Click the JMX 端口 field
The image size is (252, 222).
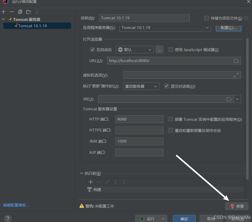[139, 141]
